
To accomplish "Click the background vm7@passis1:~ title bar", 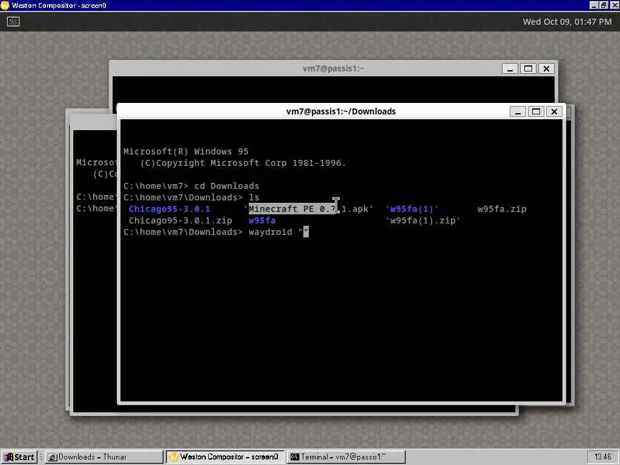I will pos(334,68).
